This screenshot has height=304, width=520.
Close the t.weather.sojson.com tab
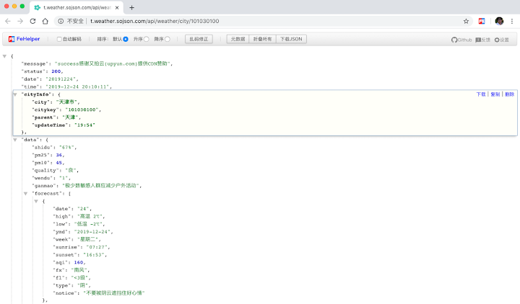117,8
